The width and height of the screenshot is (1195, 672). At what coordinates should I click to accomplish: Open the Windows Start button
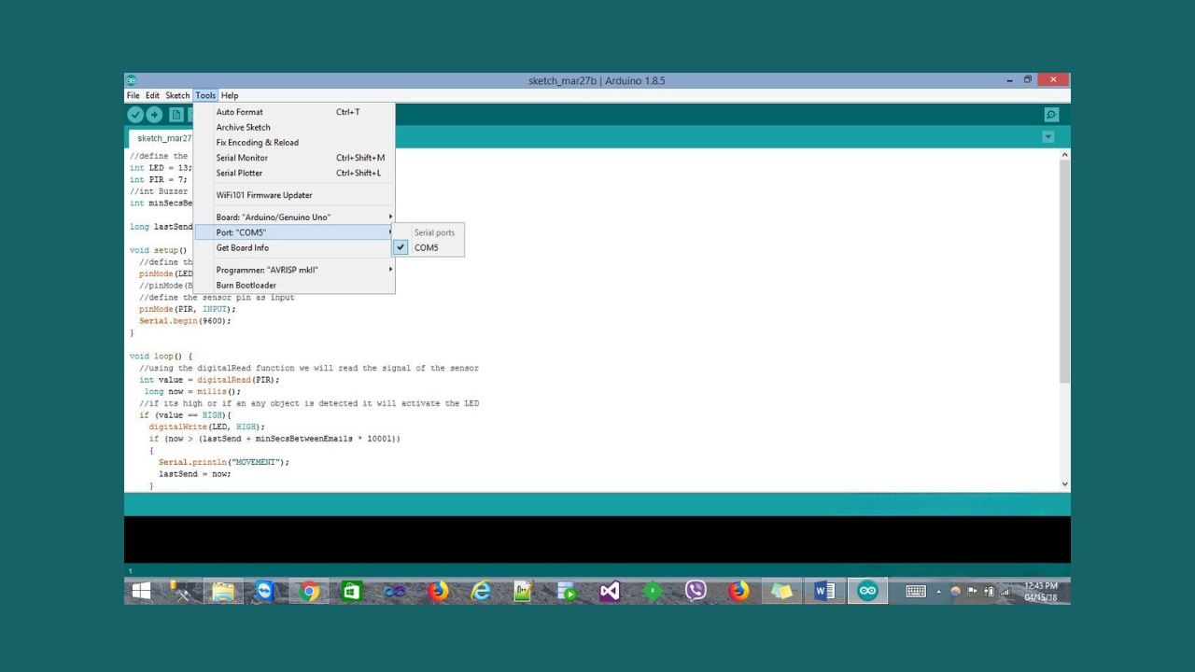(141, 591)
